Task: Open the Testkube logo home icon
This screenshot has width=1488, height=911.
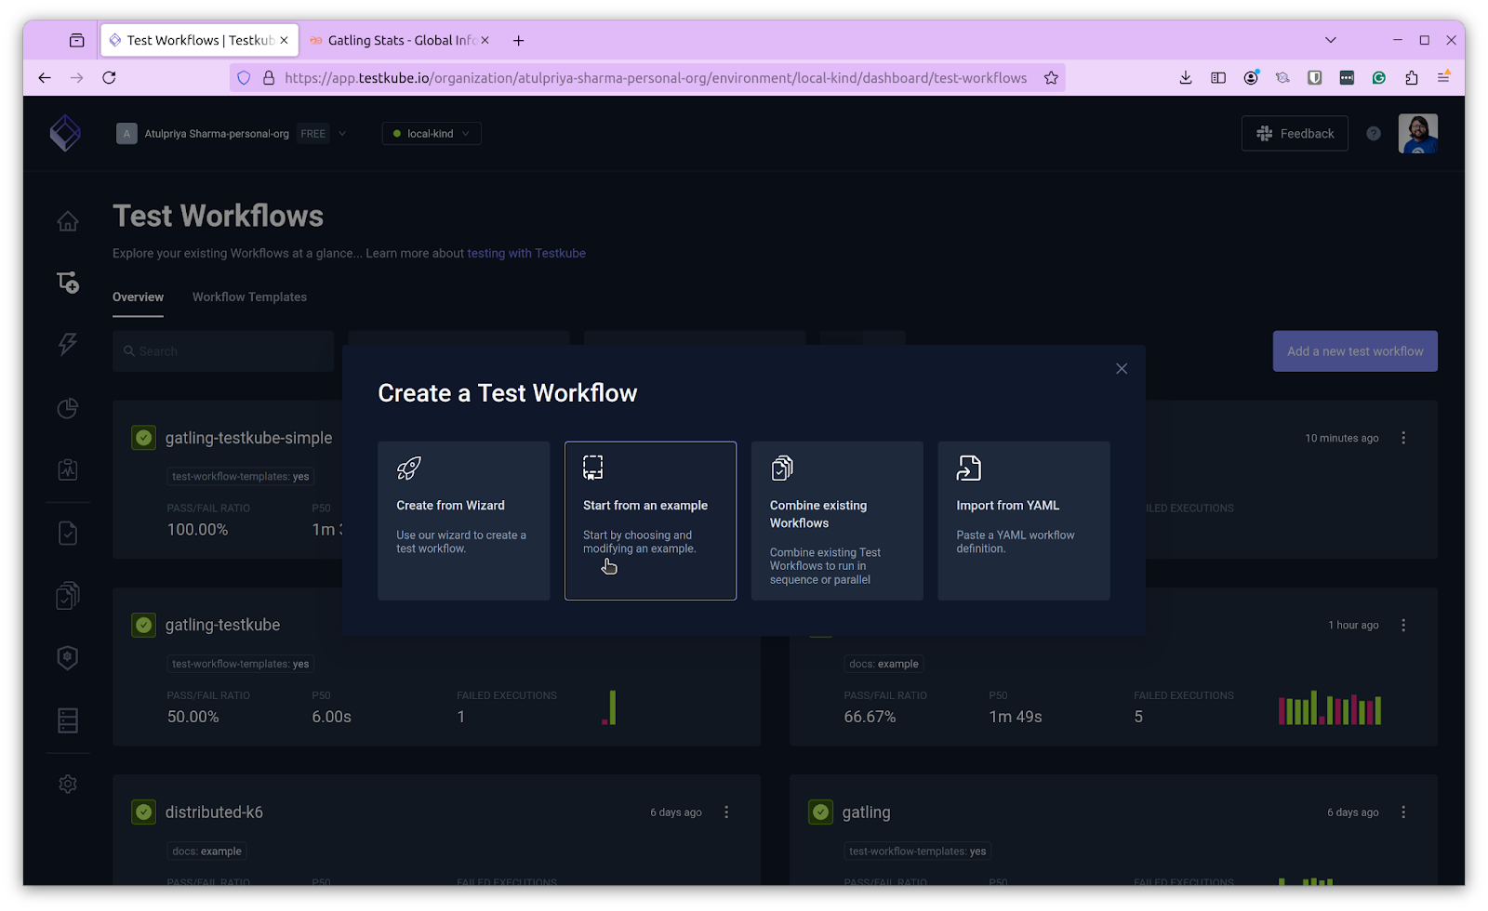Action: click(65, 133)
